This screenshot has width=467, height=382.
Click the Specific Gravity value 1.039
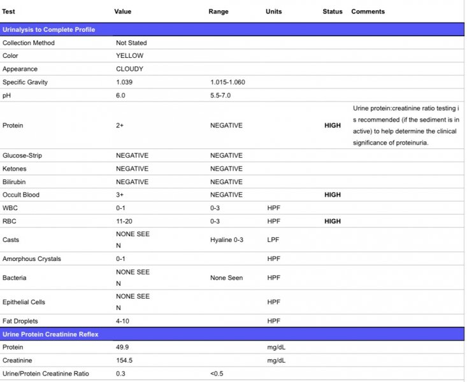point(124,82)
